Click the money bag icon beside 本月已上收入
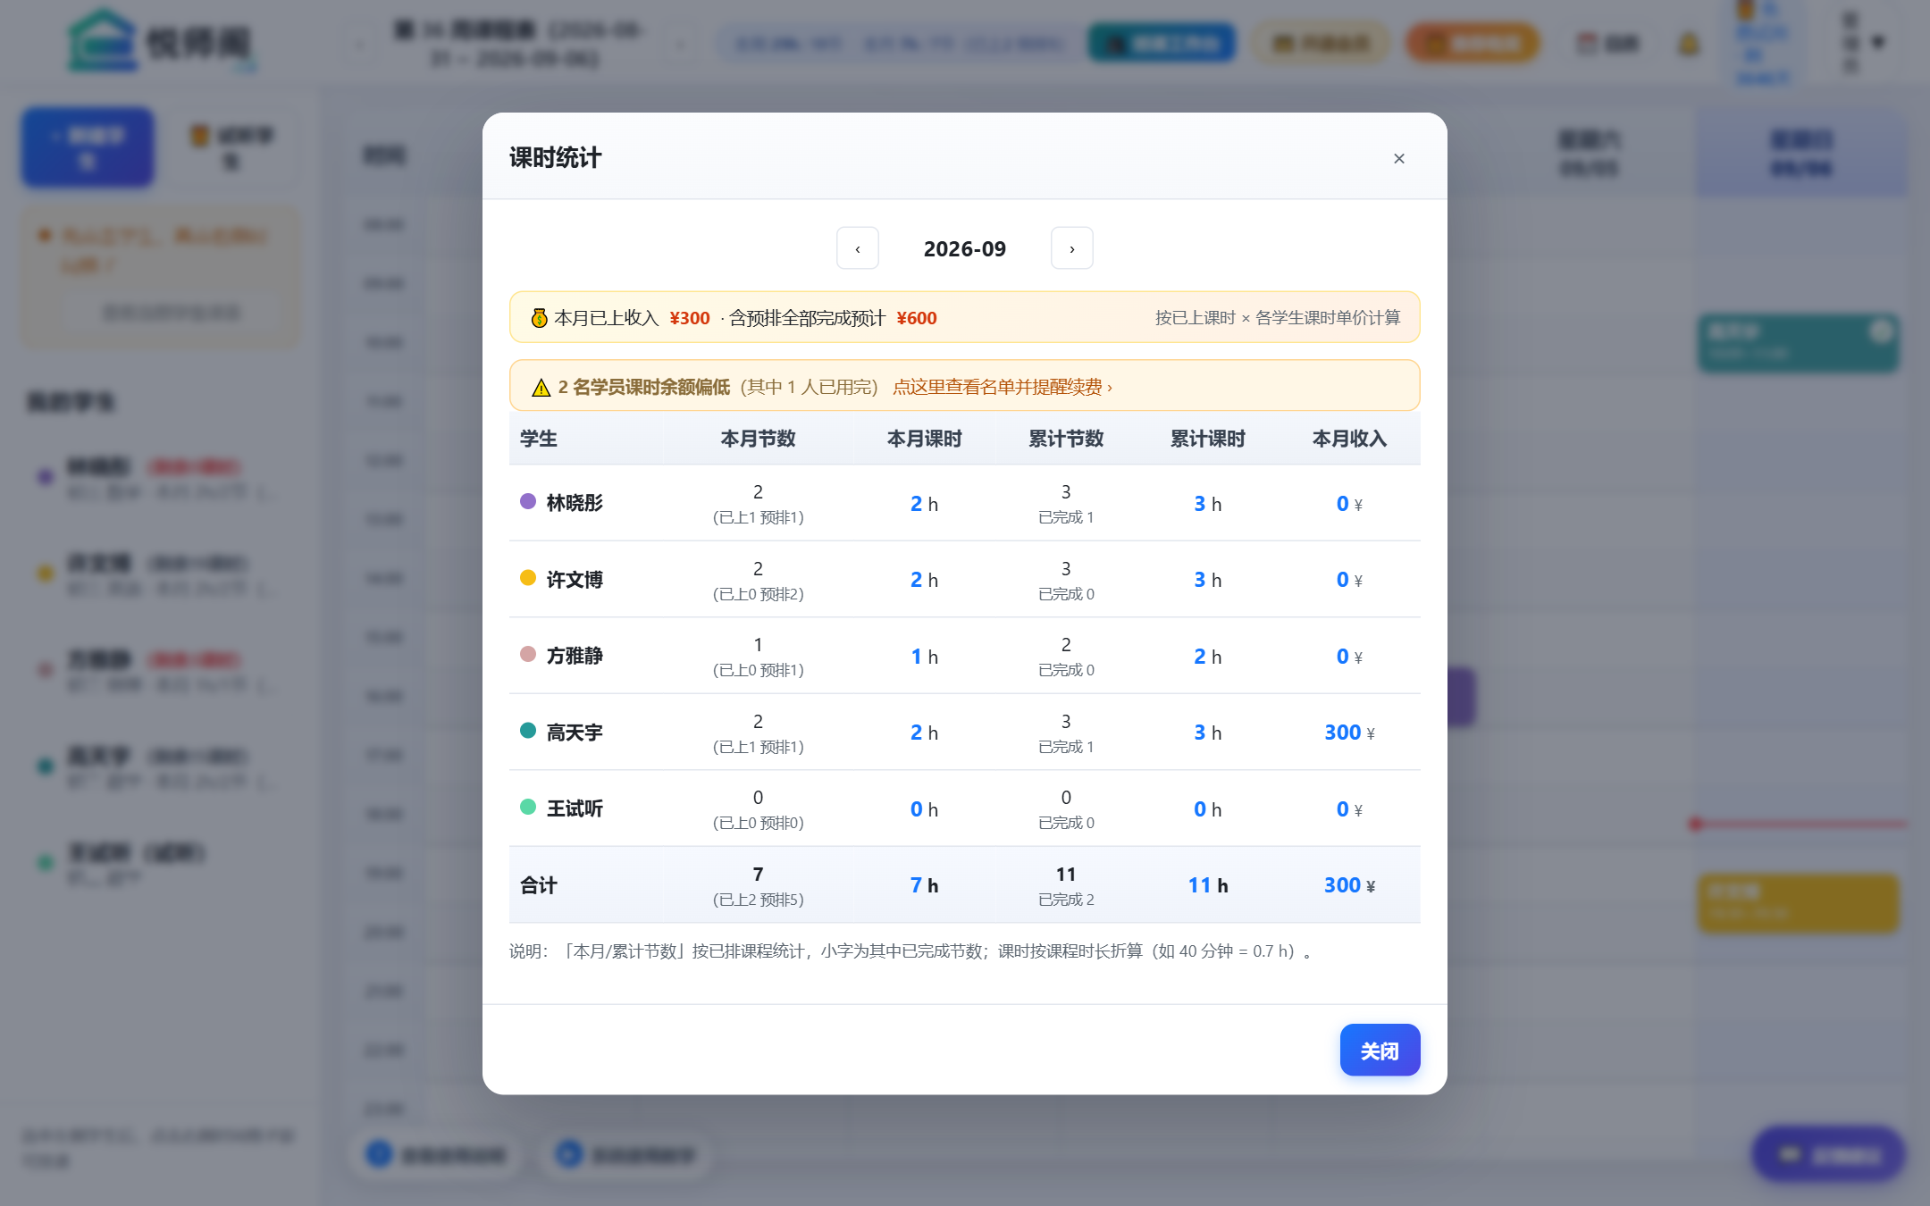This screenshot has width=1930, height=1206. [x=539, y=318]
